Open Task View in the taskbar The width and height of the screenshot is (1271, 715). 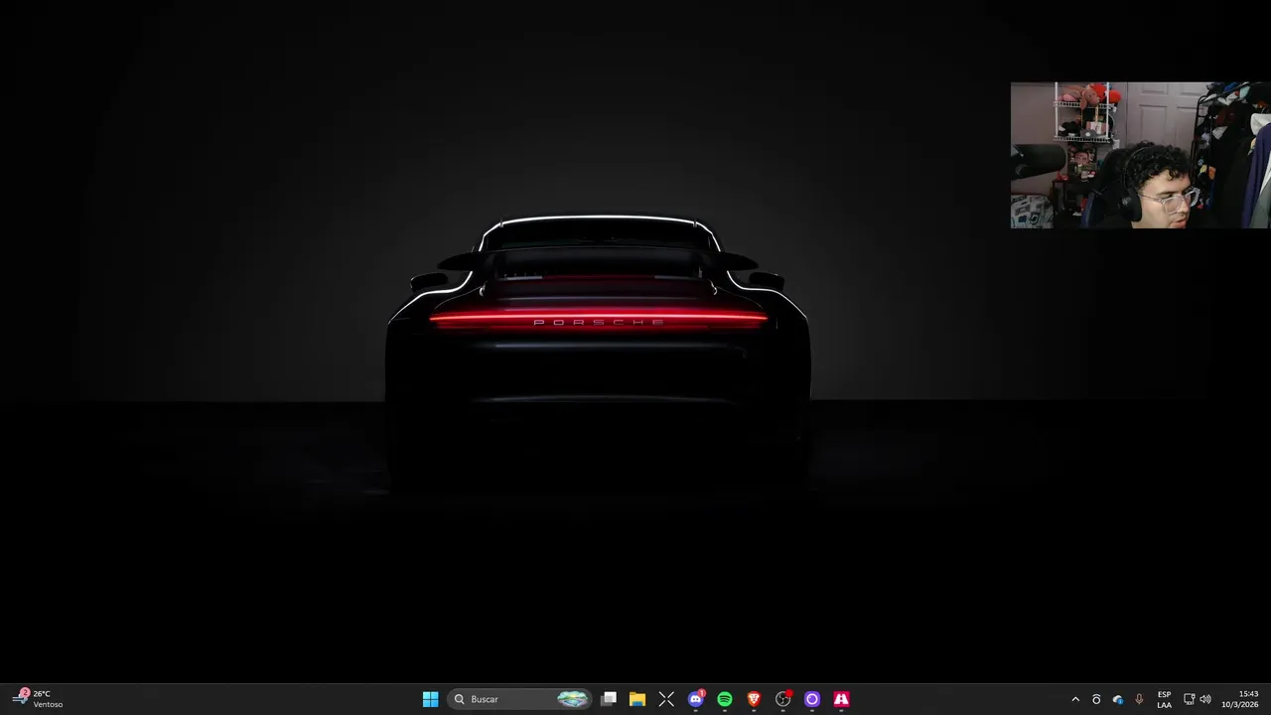(609, 699)
